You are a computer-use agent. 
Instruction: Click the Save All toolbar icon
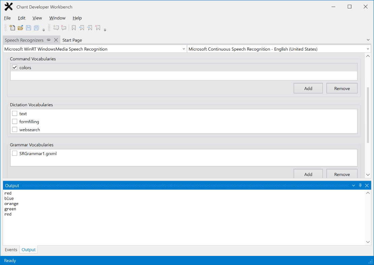[x=36, y=28]
